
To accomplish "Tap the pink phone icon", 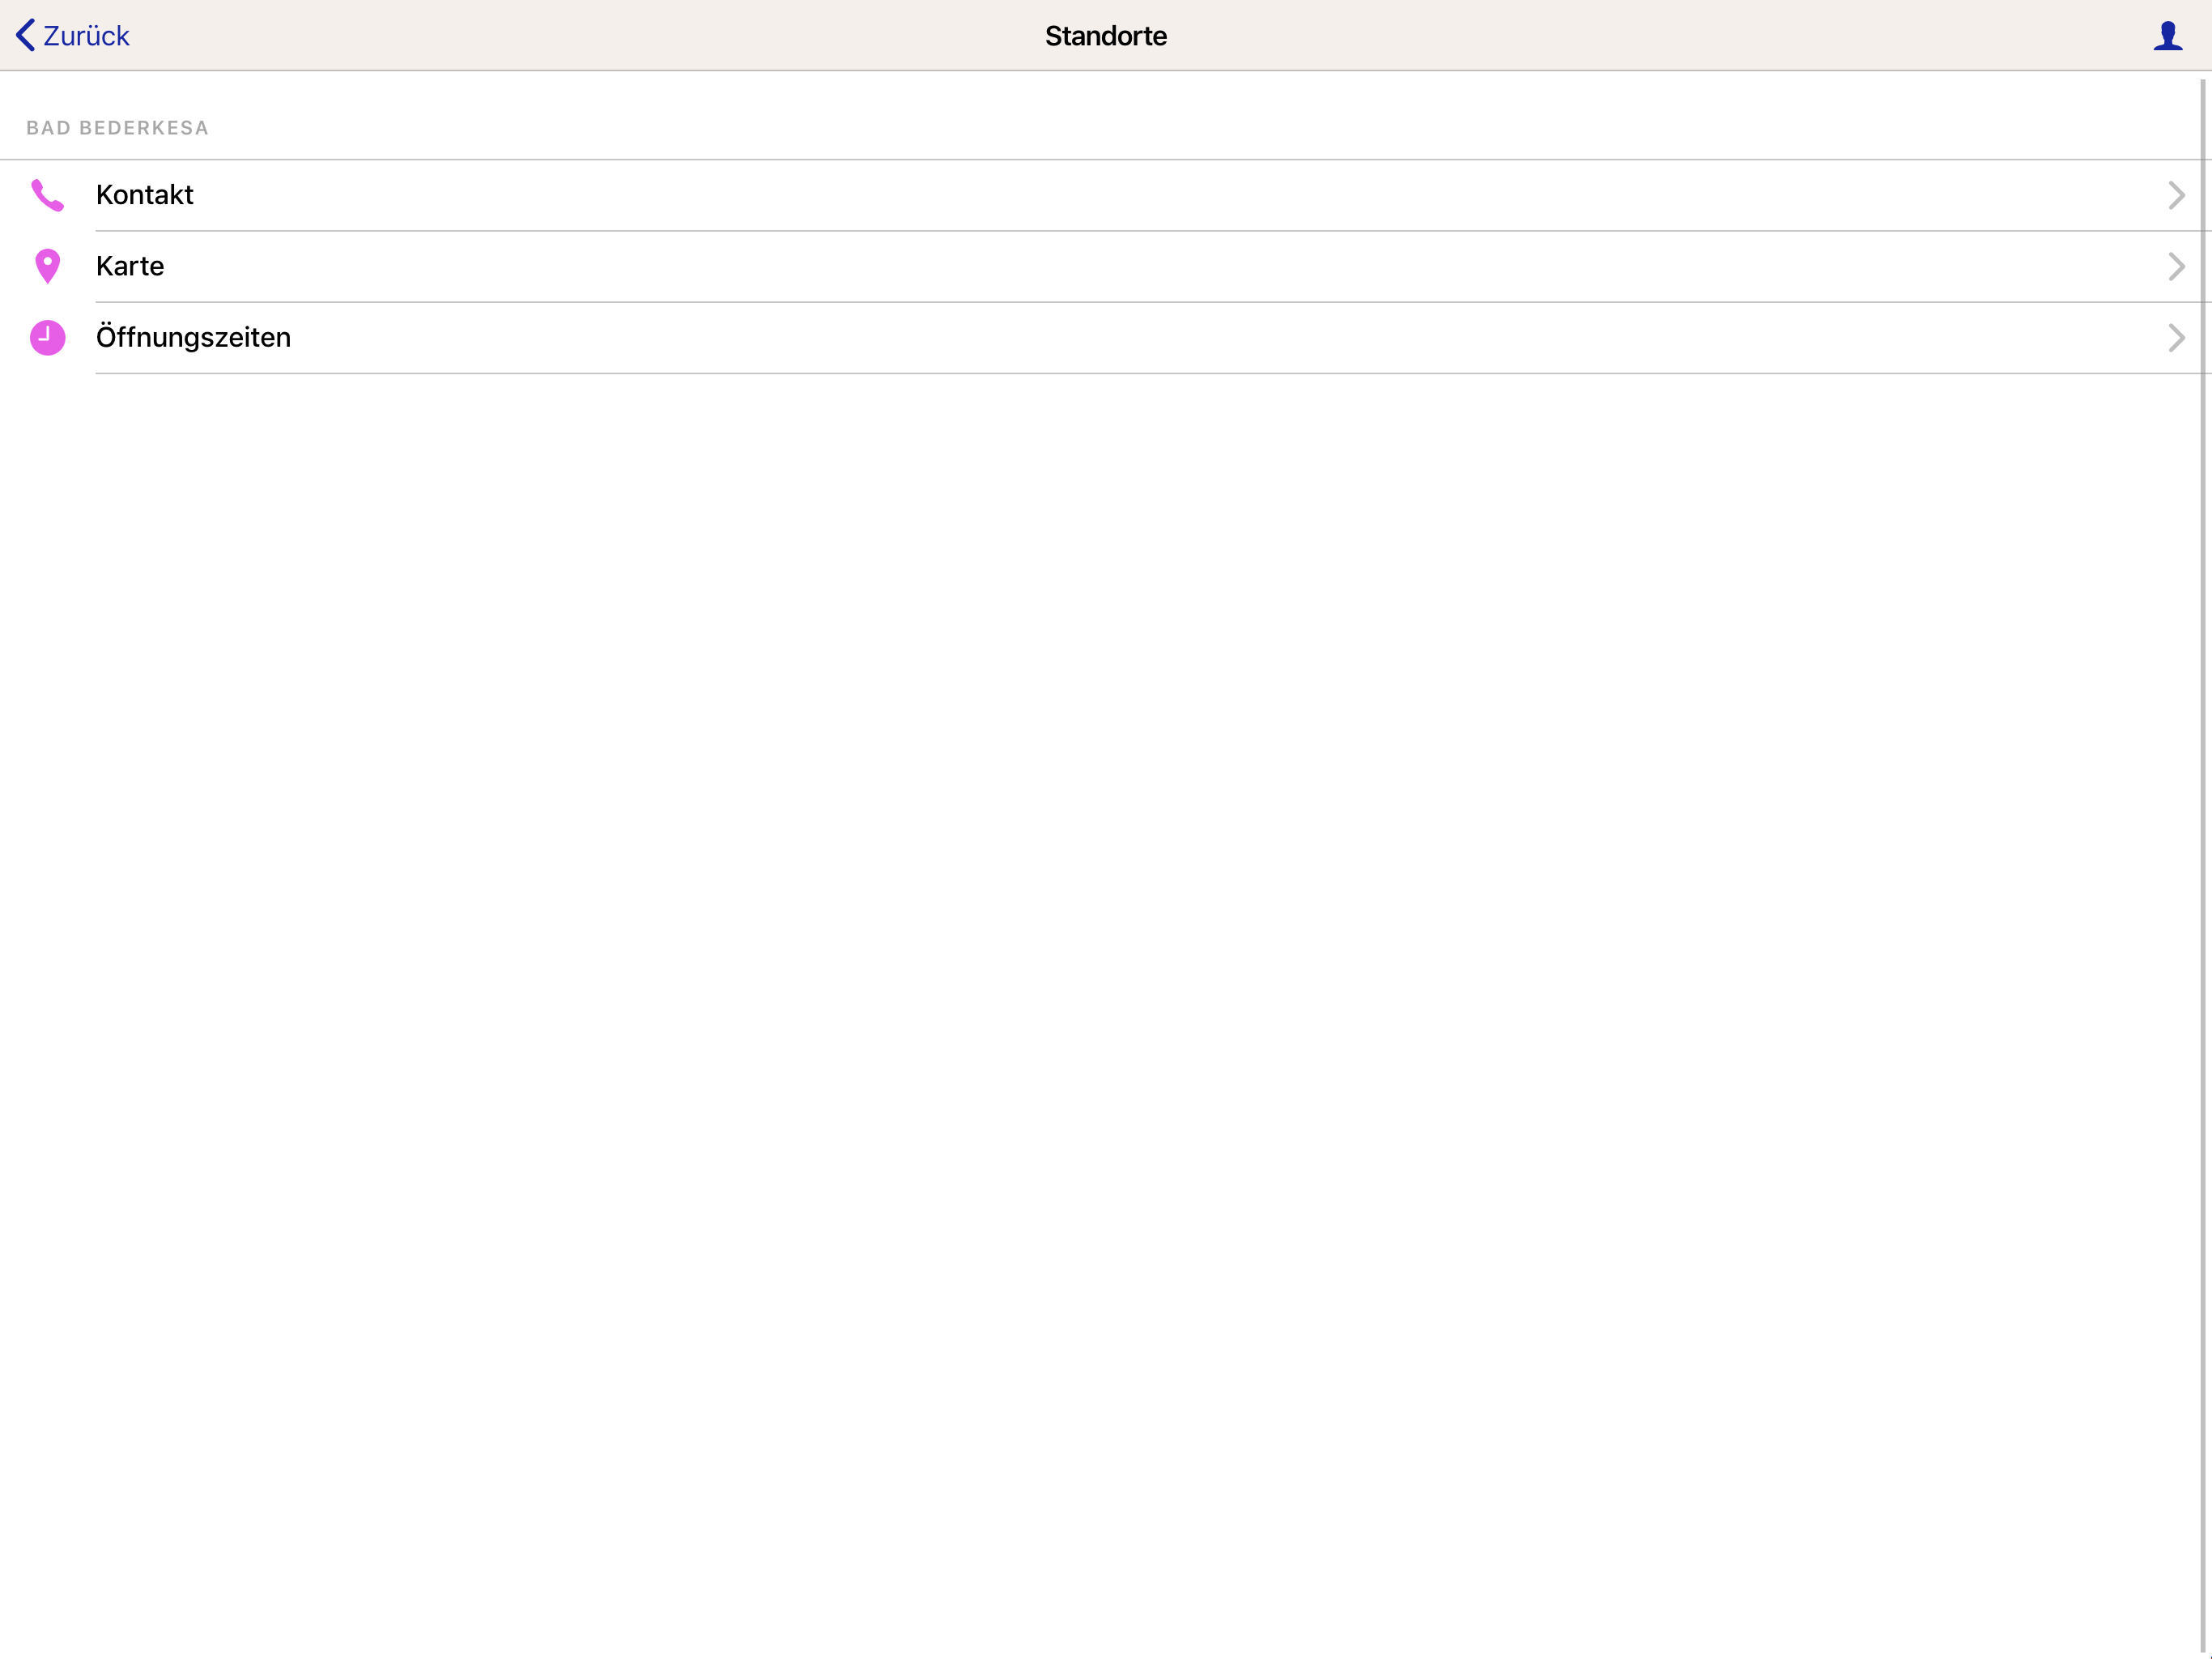I will (x=47, y=195).
